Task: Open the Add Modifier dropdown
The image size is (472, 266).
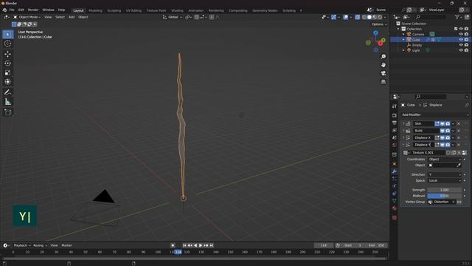Action: (434, 115)
